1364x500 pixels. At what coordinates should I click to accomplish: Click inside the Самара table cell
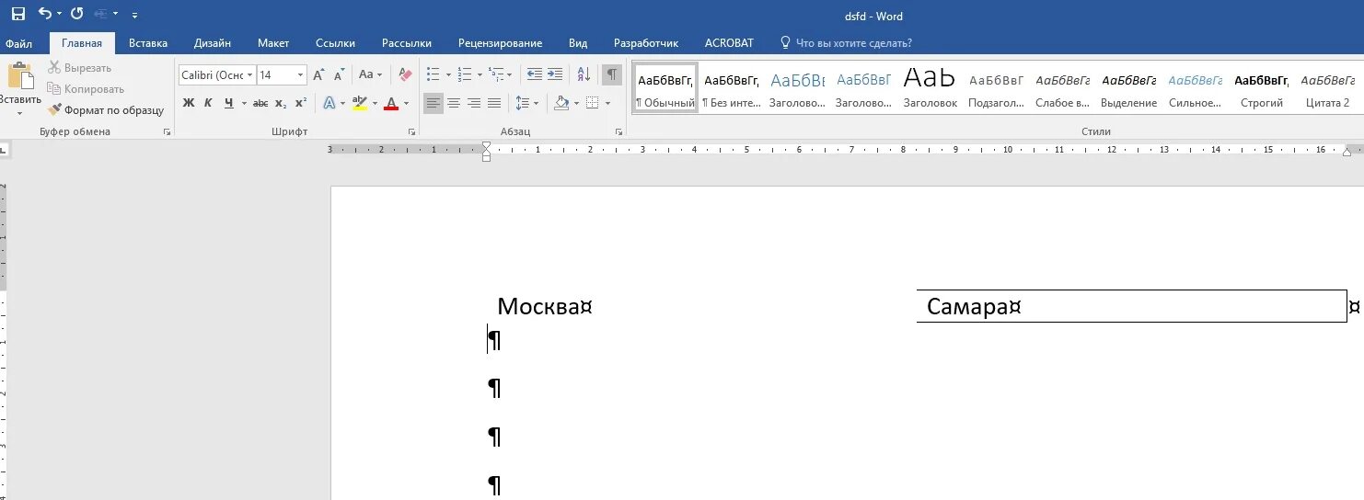(x=1131, y=306)
